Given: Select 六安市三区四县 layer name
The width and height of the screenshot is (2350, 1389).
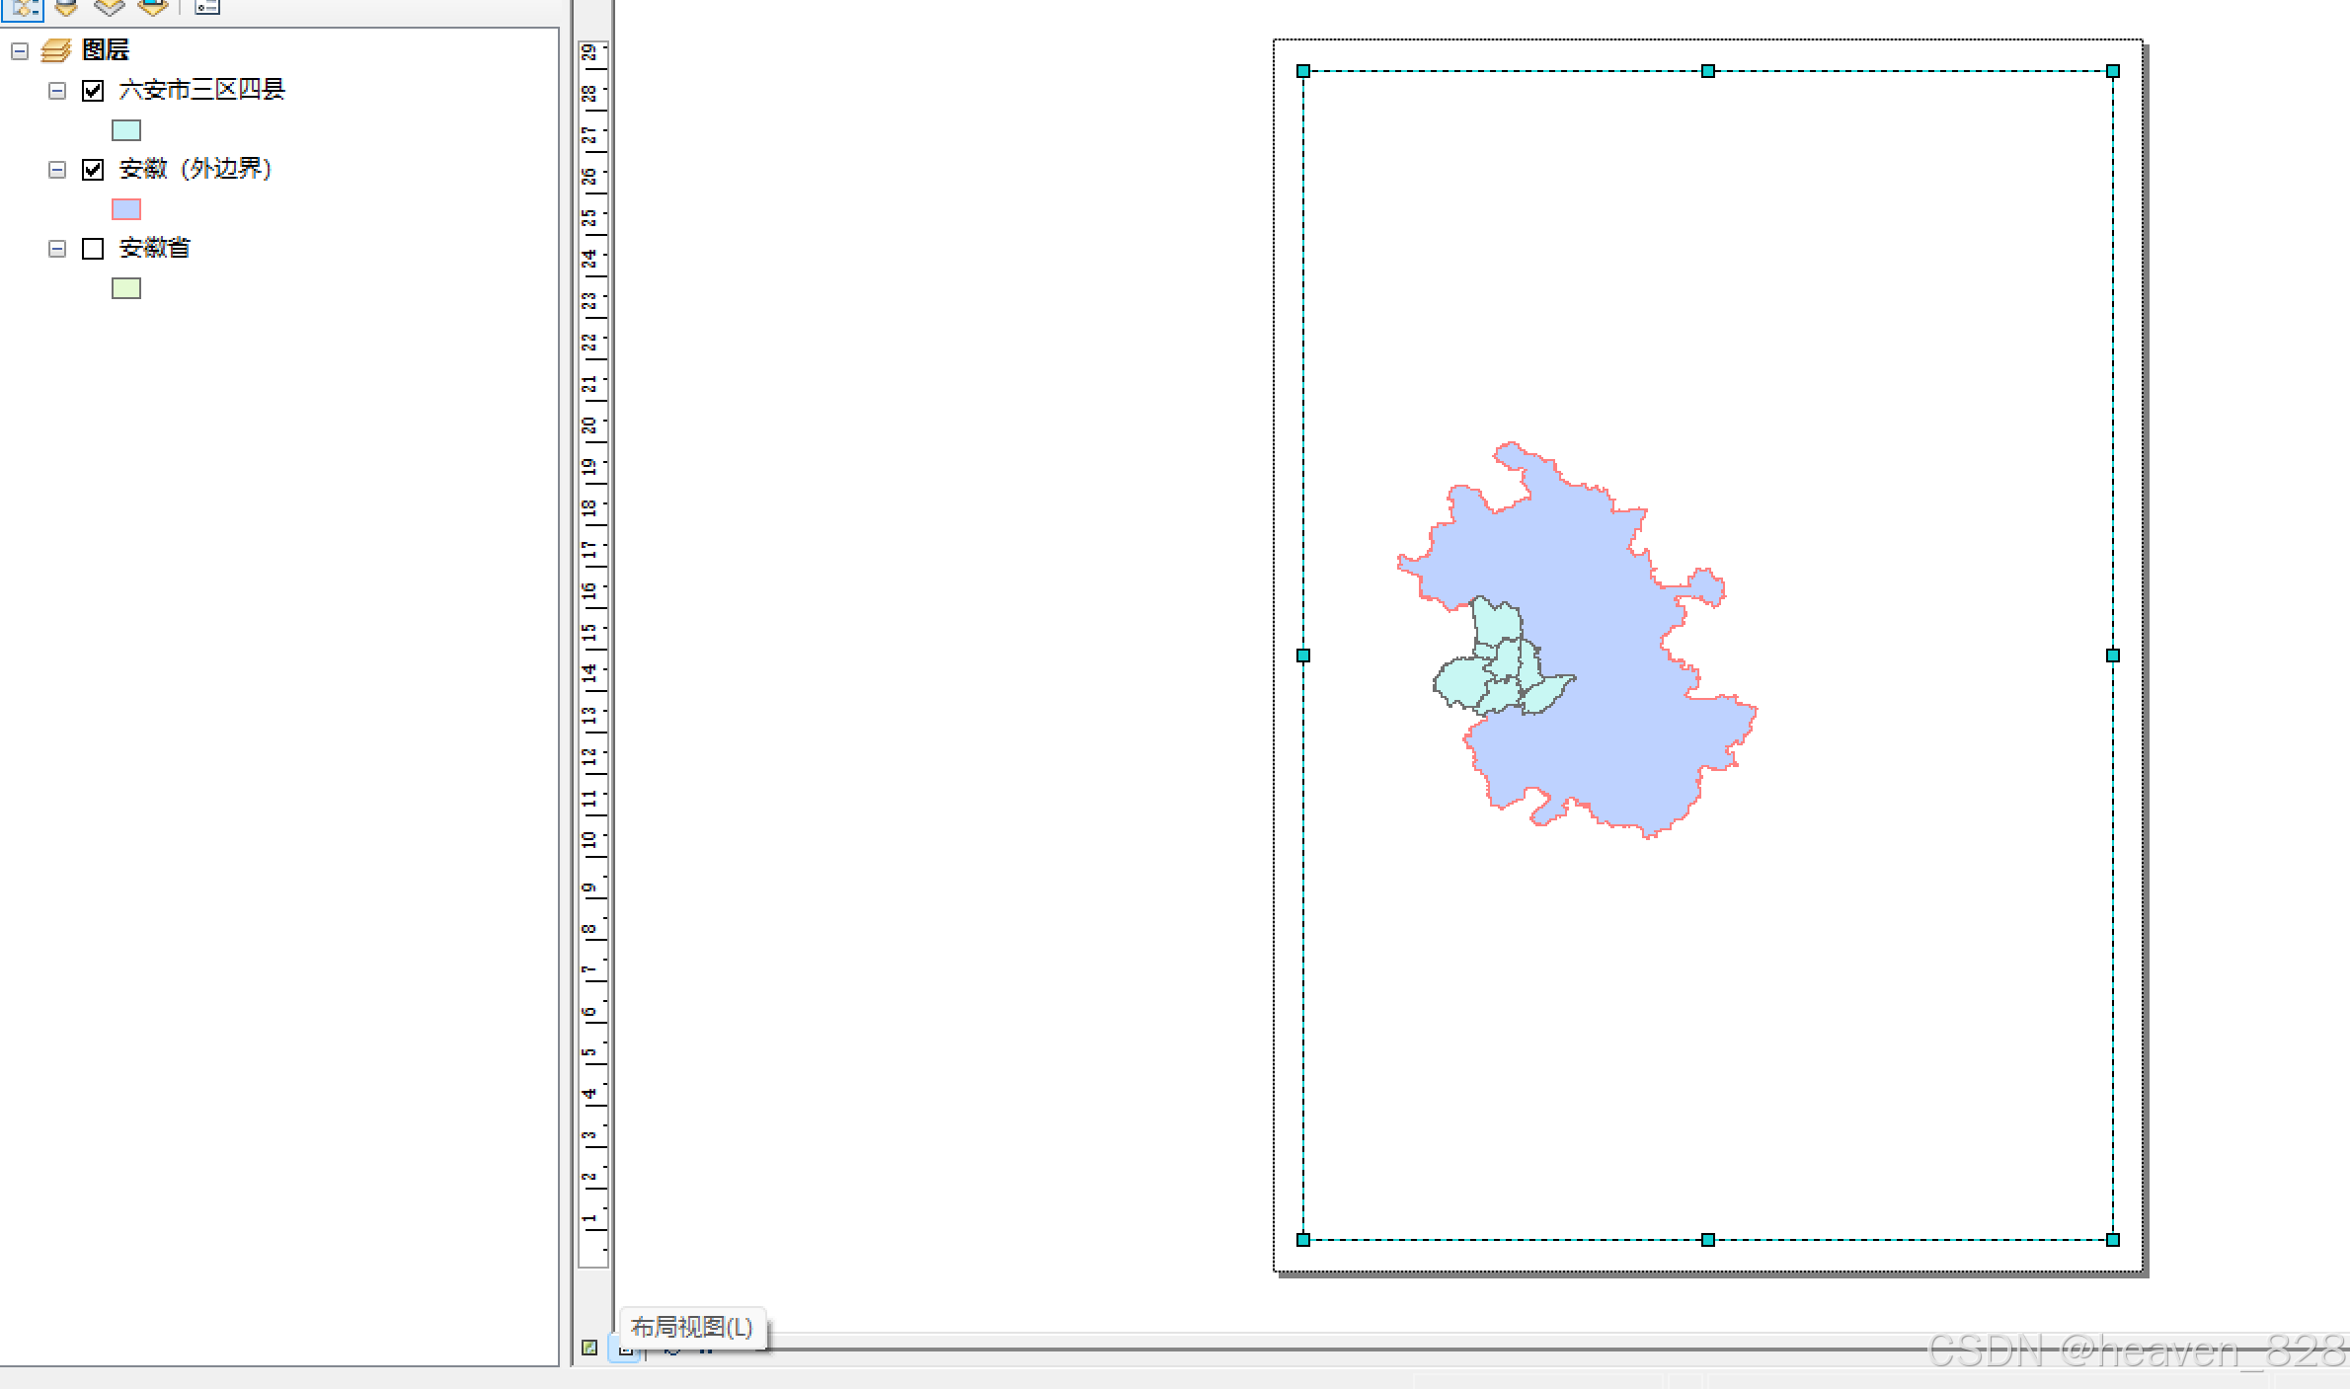Looking at the screenshot, I should 201,90.
